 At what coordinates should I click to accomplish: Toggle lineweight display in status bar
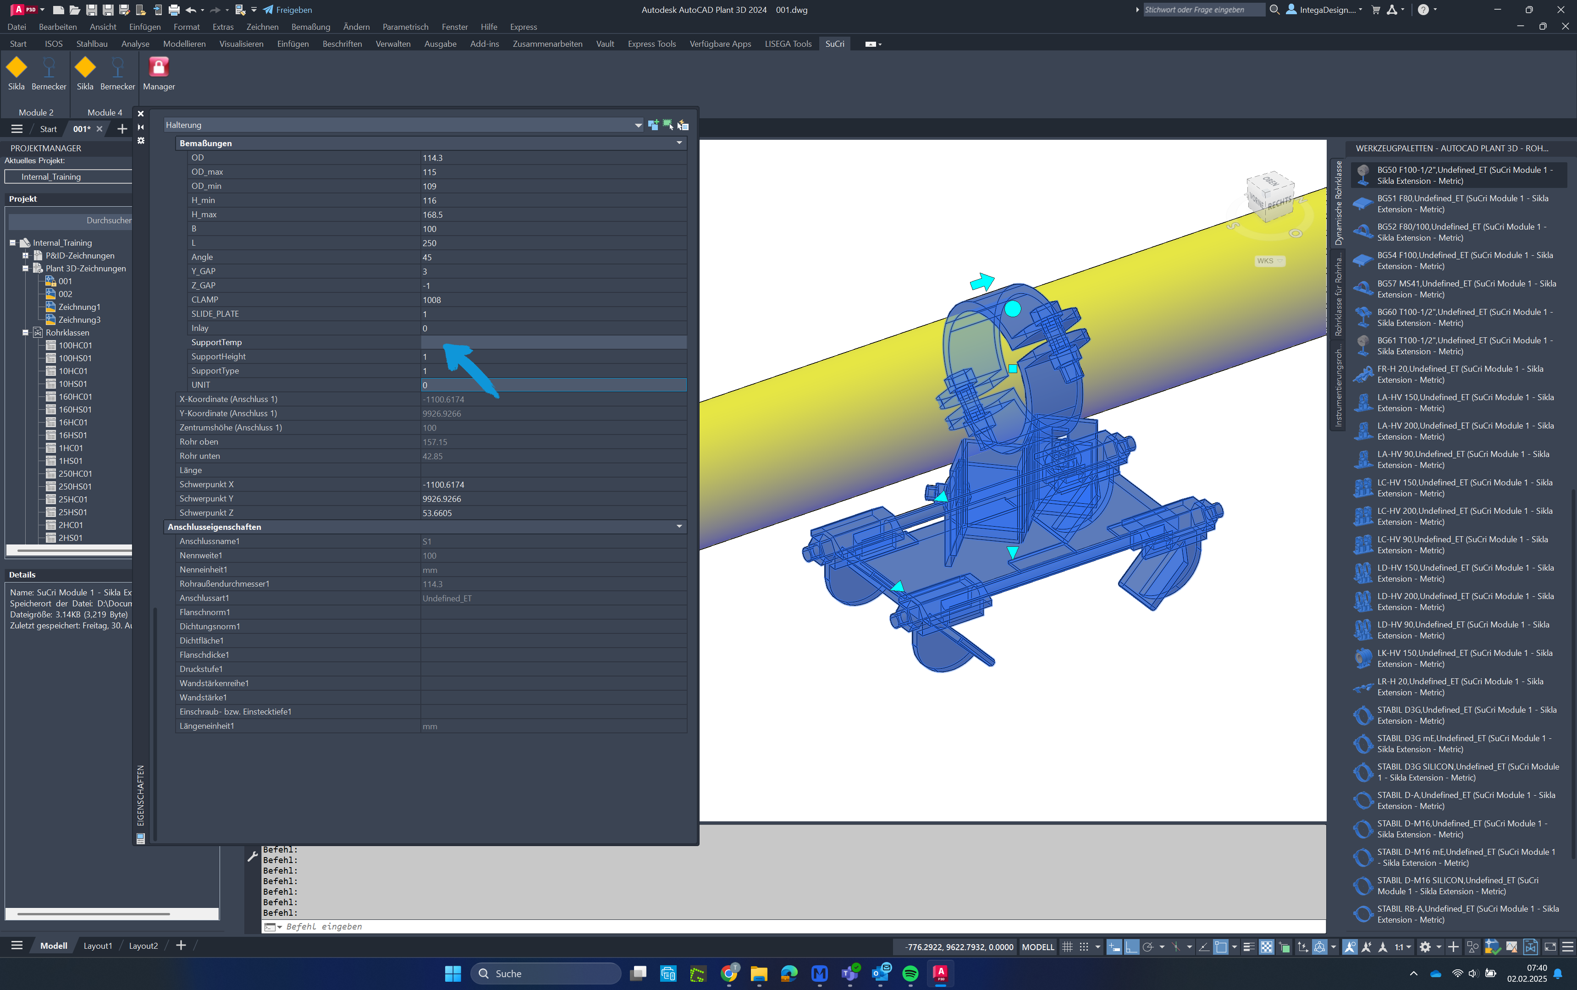coord(1249,947)
